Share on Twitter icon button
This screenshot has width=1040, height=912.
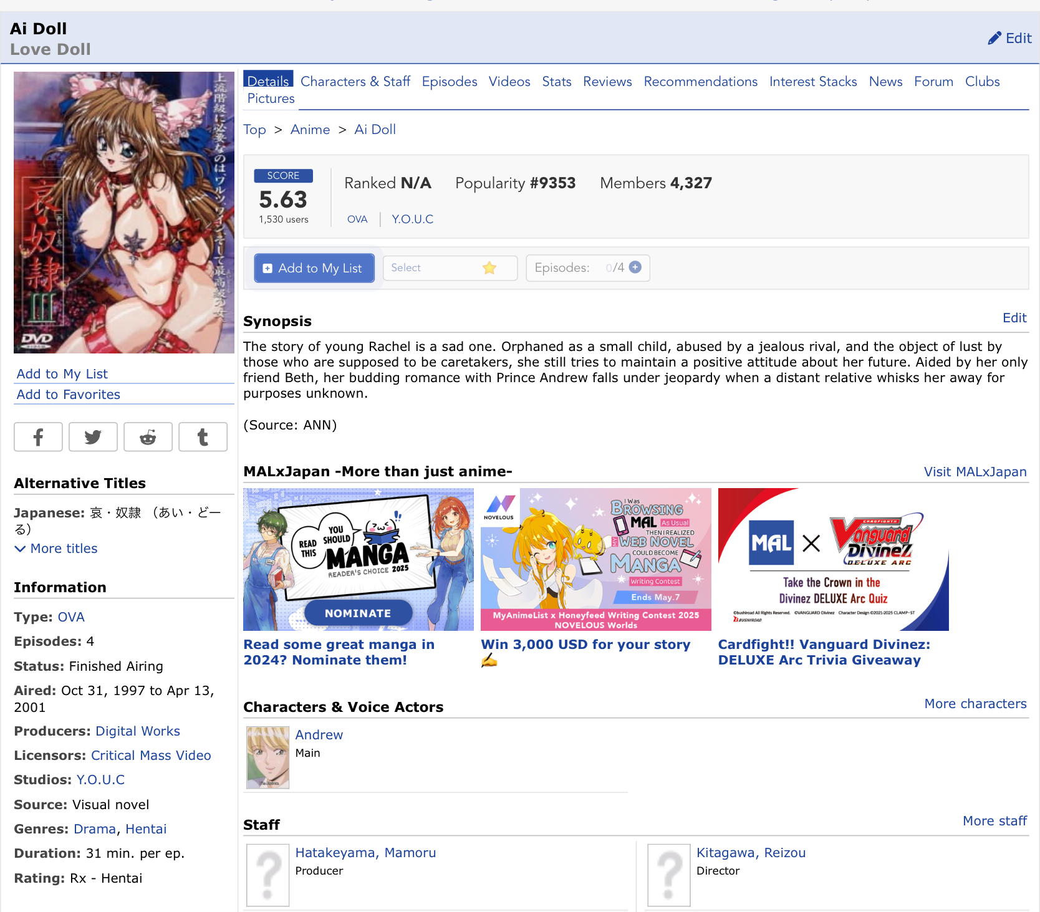pyautogui.click(x=93, y=437)
